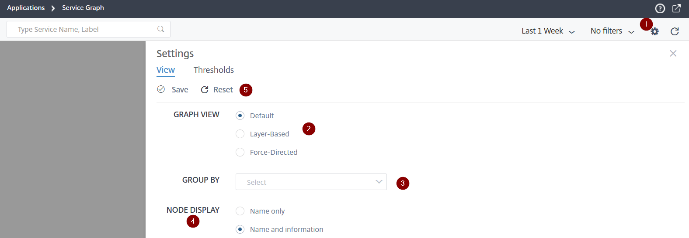689x238 pixels.
Task: Open the help question mark icon
Action: pyautogui.click(x=660, y=8)
